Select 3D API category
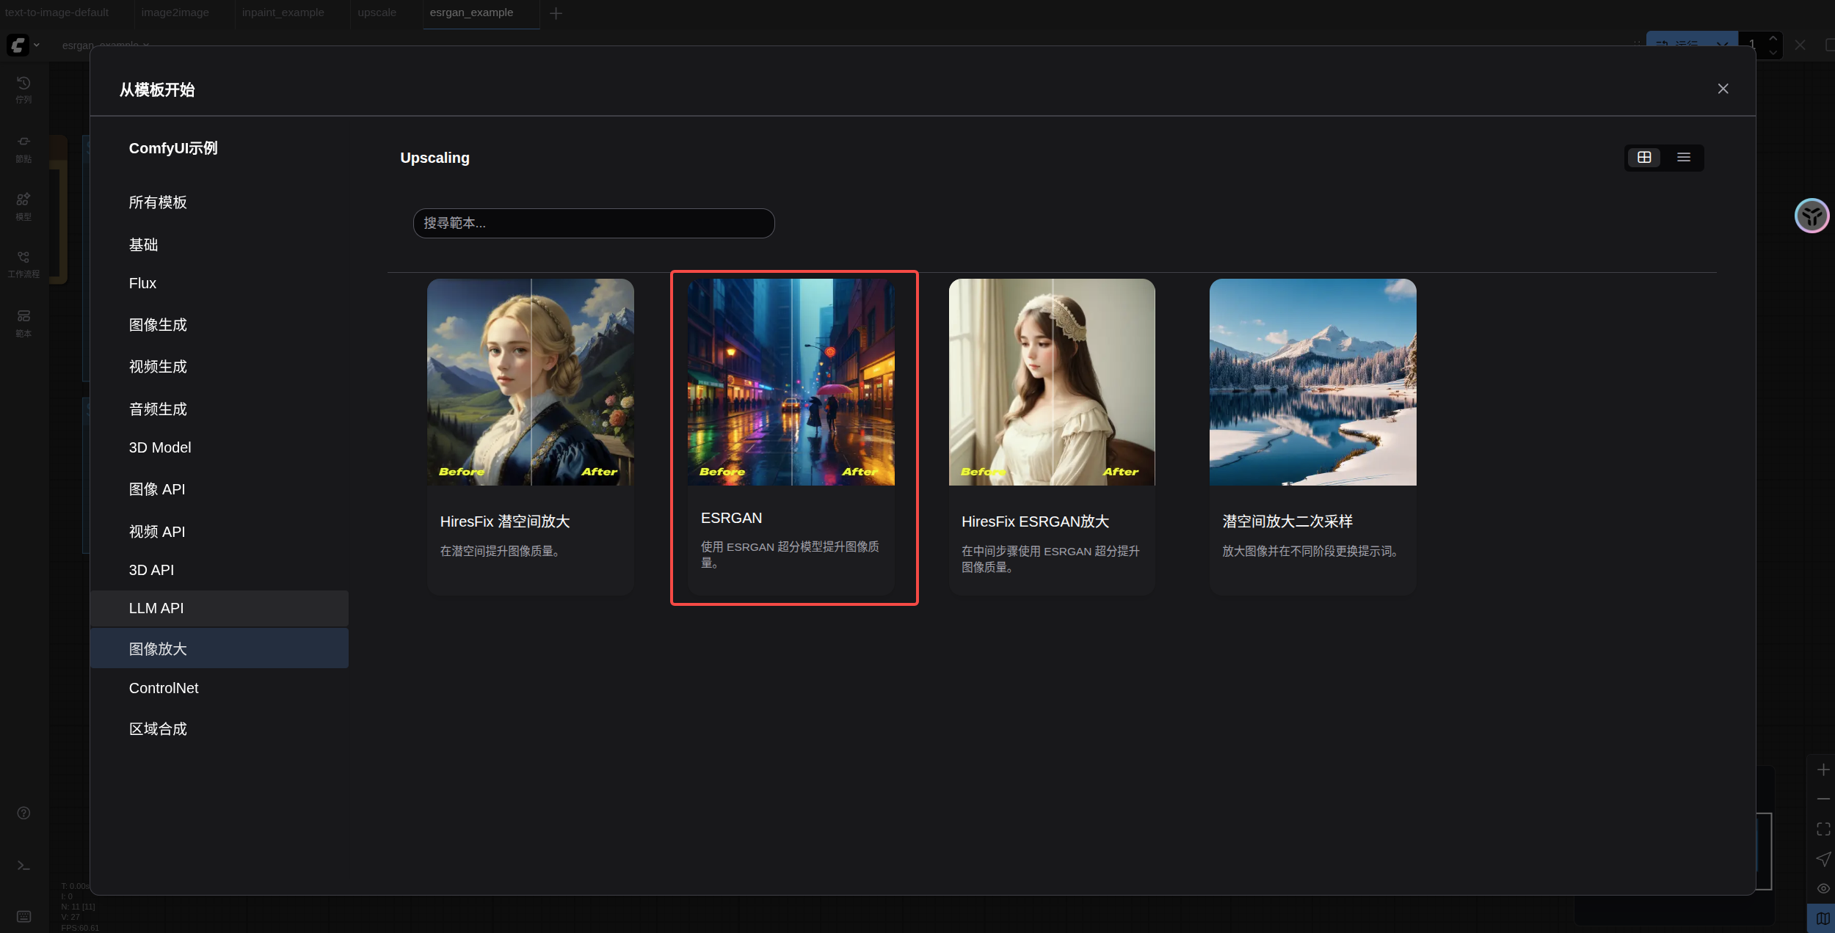The image size is (1835, 933). pyautogui.click(x=219, y=570)
